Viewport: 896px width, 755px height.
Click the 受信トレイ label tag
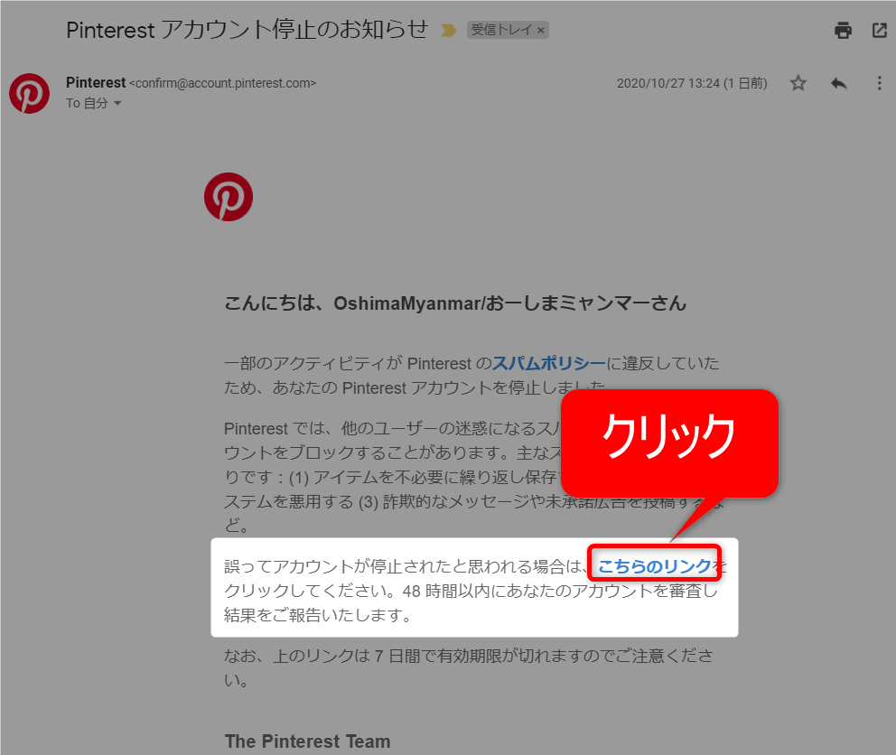point(501,30)
